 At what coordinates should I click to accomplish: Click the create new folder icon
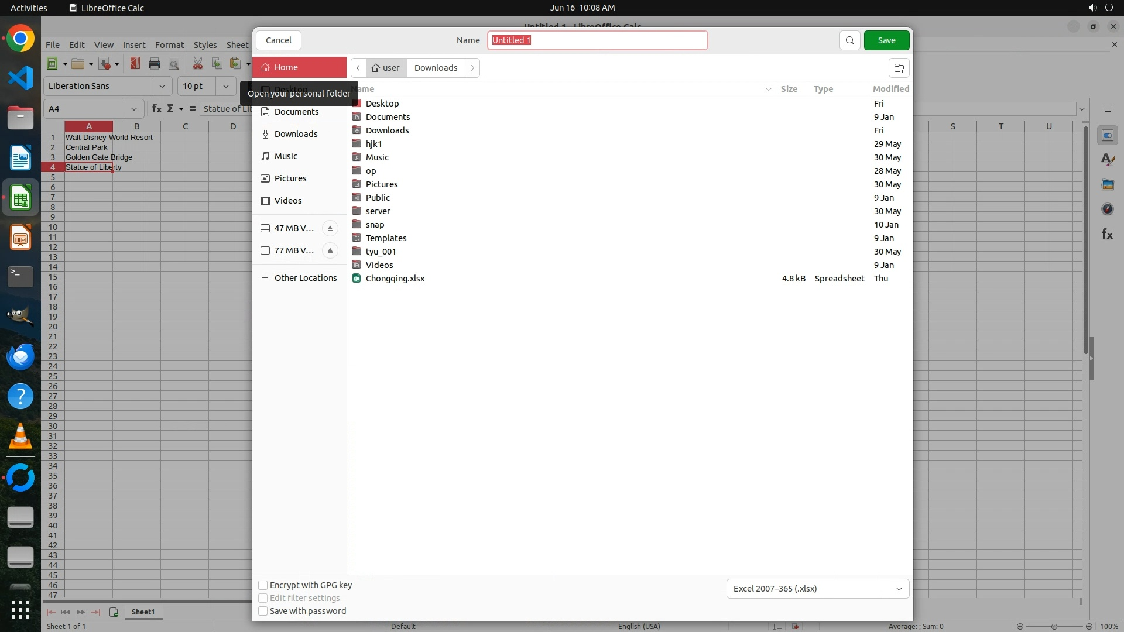pos(899,68)
